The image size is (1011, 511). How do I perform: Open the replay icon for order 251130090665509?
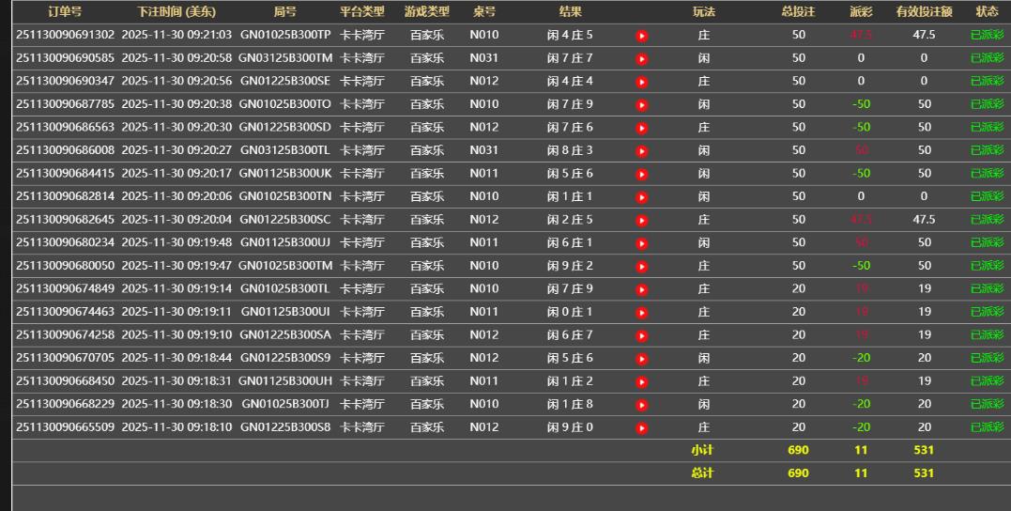[642, 427]
